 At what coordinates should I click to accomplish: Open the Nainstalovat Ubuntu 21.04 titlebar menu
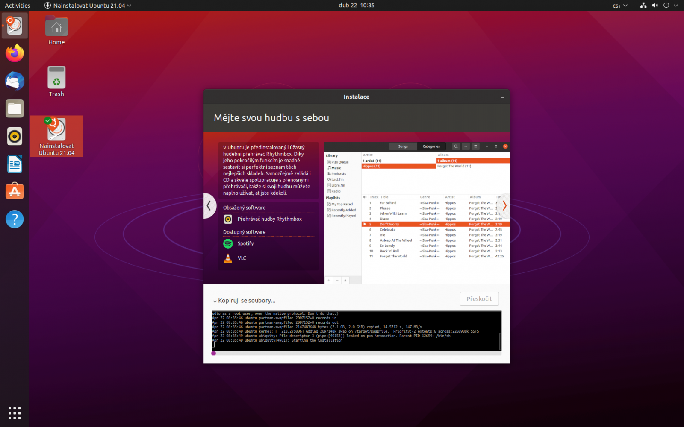pos(87,5)
